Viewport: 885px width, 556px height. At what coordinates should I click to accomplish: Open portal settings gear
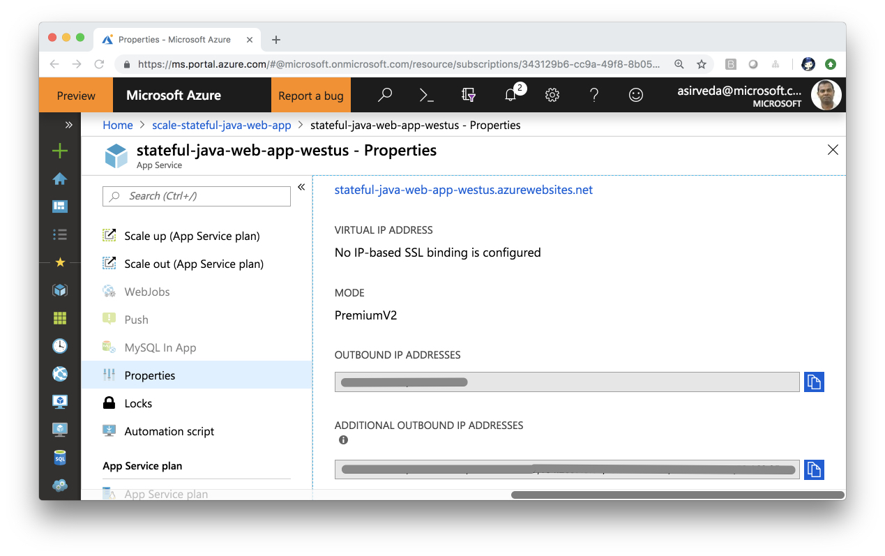pos(552,96)
